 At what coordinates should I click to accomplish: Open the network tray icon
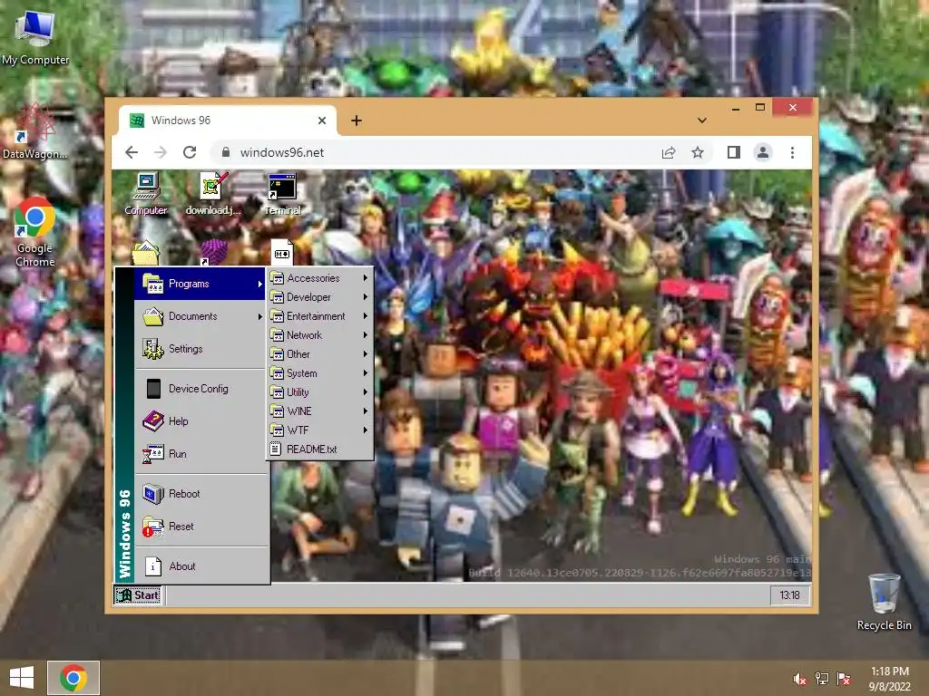point(822,679)
